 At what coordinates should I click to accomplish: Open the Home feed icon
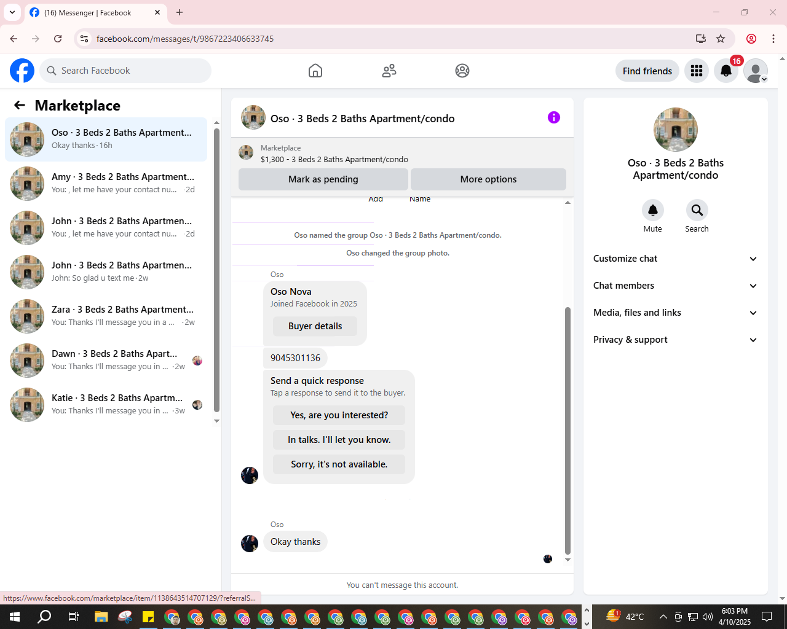[315, 71]
